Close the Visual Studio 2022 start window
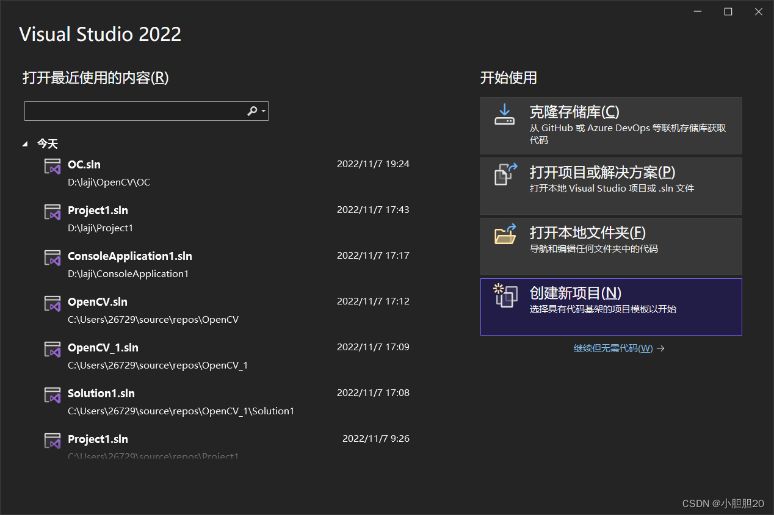This screenshot has height=515, width=774. pyautogui.click(x=759, y=12)
